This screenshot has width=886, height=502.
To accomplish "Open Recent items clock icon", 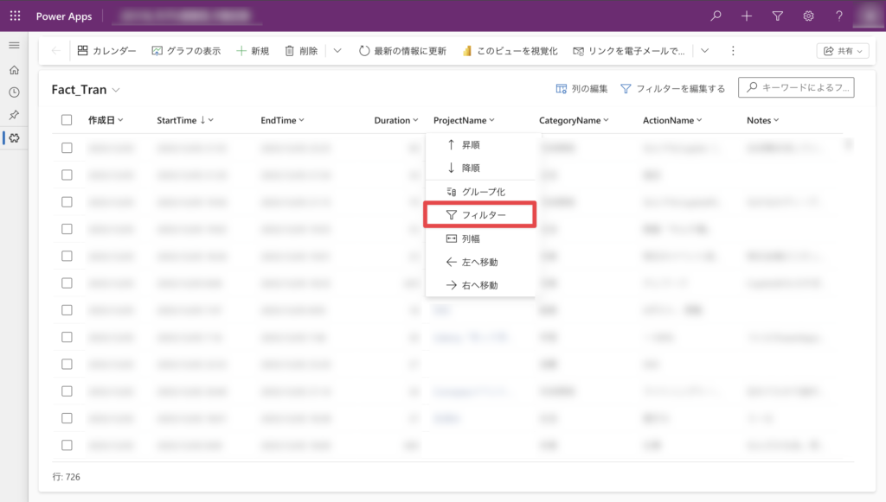I will [14, 92].
